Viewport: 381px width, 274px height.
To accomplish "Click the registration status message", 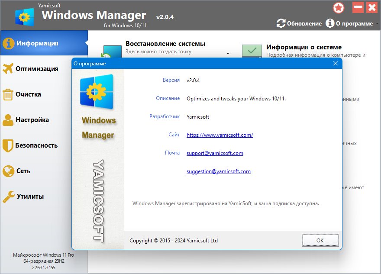I will click(226, 203).
